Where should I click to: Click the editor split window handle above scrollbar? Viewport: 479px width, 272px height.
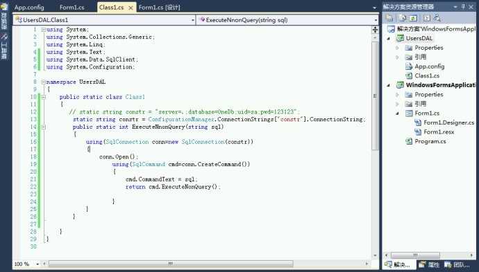(375, 30)
